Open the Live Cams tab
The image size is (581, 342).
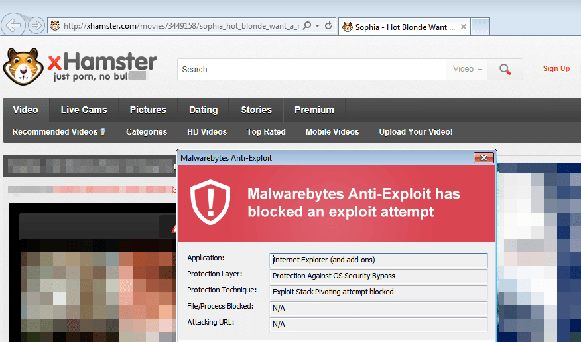tap(84, 110)
